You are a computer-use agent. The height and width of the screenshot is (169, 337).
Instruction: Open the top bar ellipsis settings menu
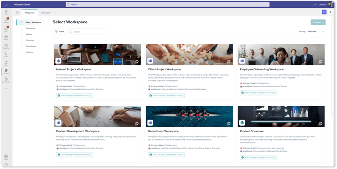click(x=315, y=4)
